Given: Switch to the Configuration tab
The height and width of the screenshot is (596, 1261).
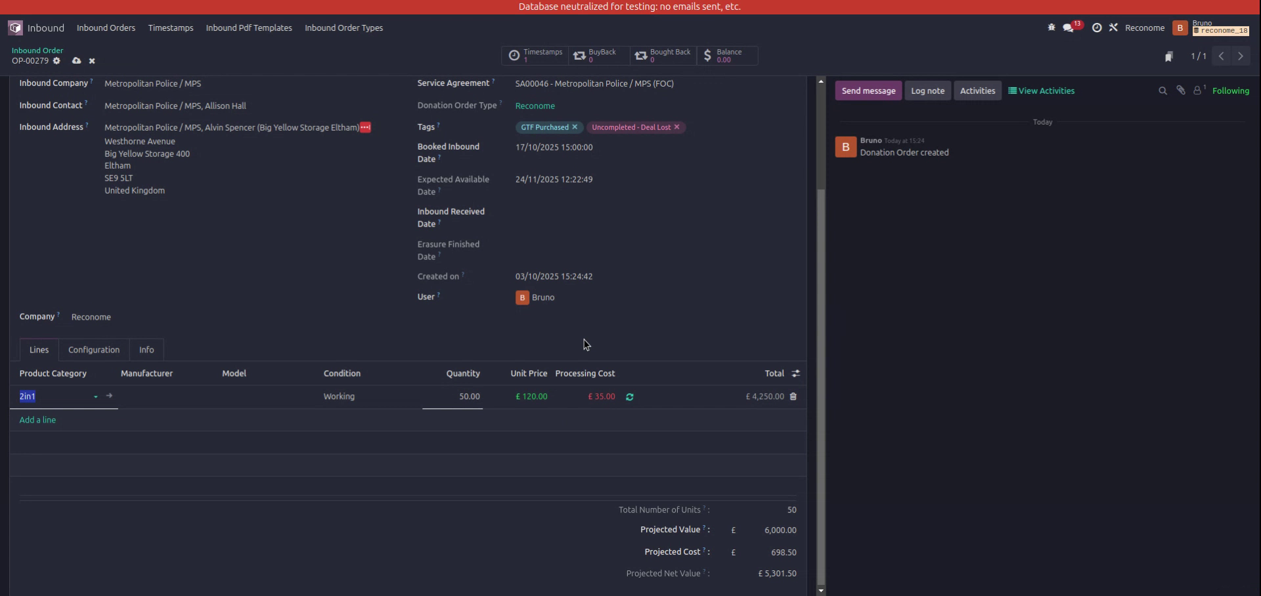Looking at the screenshot, I should tap(93, 349).
